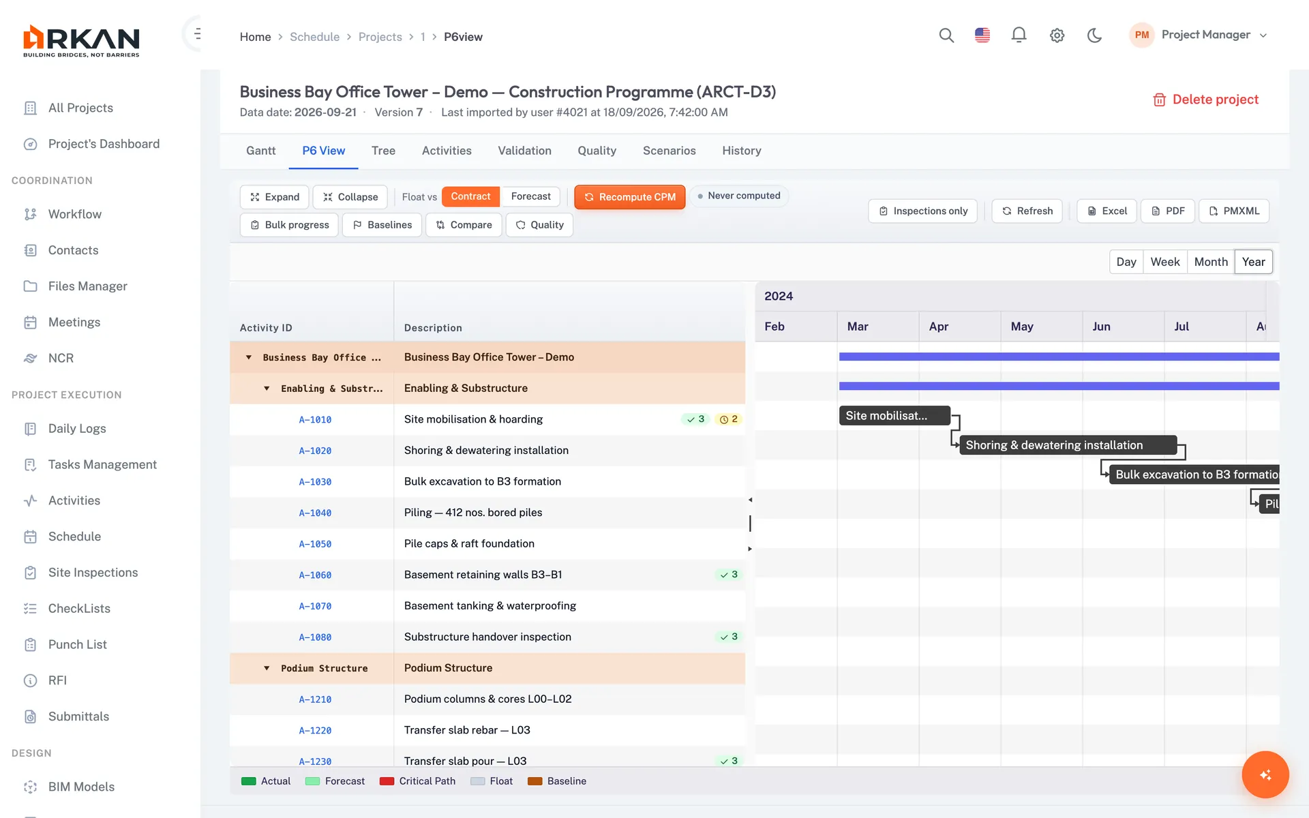
Task: Open Project's Dashboard in sidebar
Action: [104, 144]
